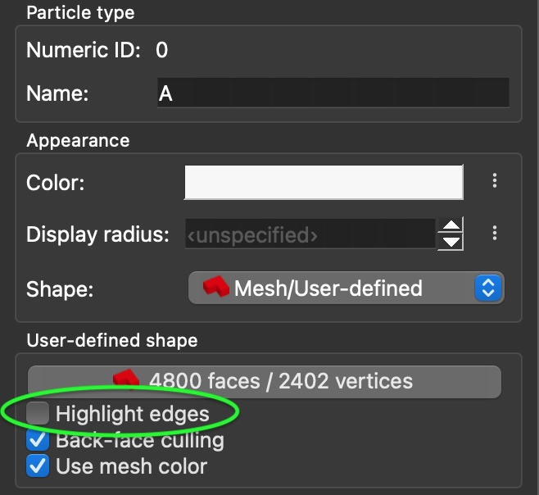539x495 pixels.
Task: Click the red mesh icon on faces button
Action: pos(126,380)
